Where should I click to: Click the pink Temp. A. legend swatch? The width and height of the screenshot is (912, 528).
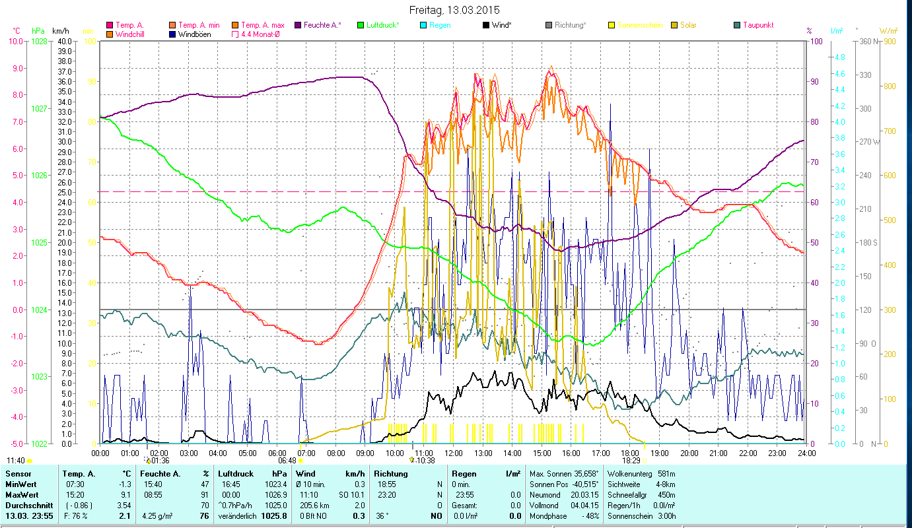[110, 26]
